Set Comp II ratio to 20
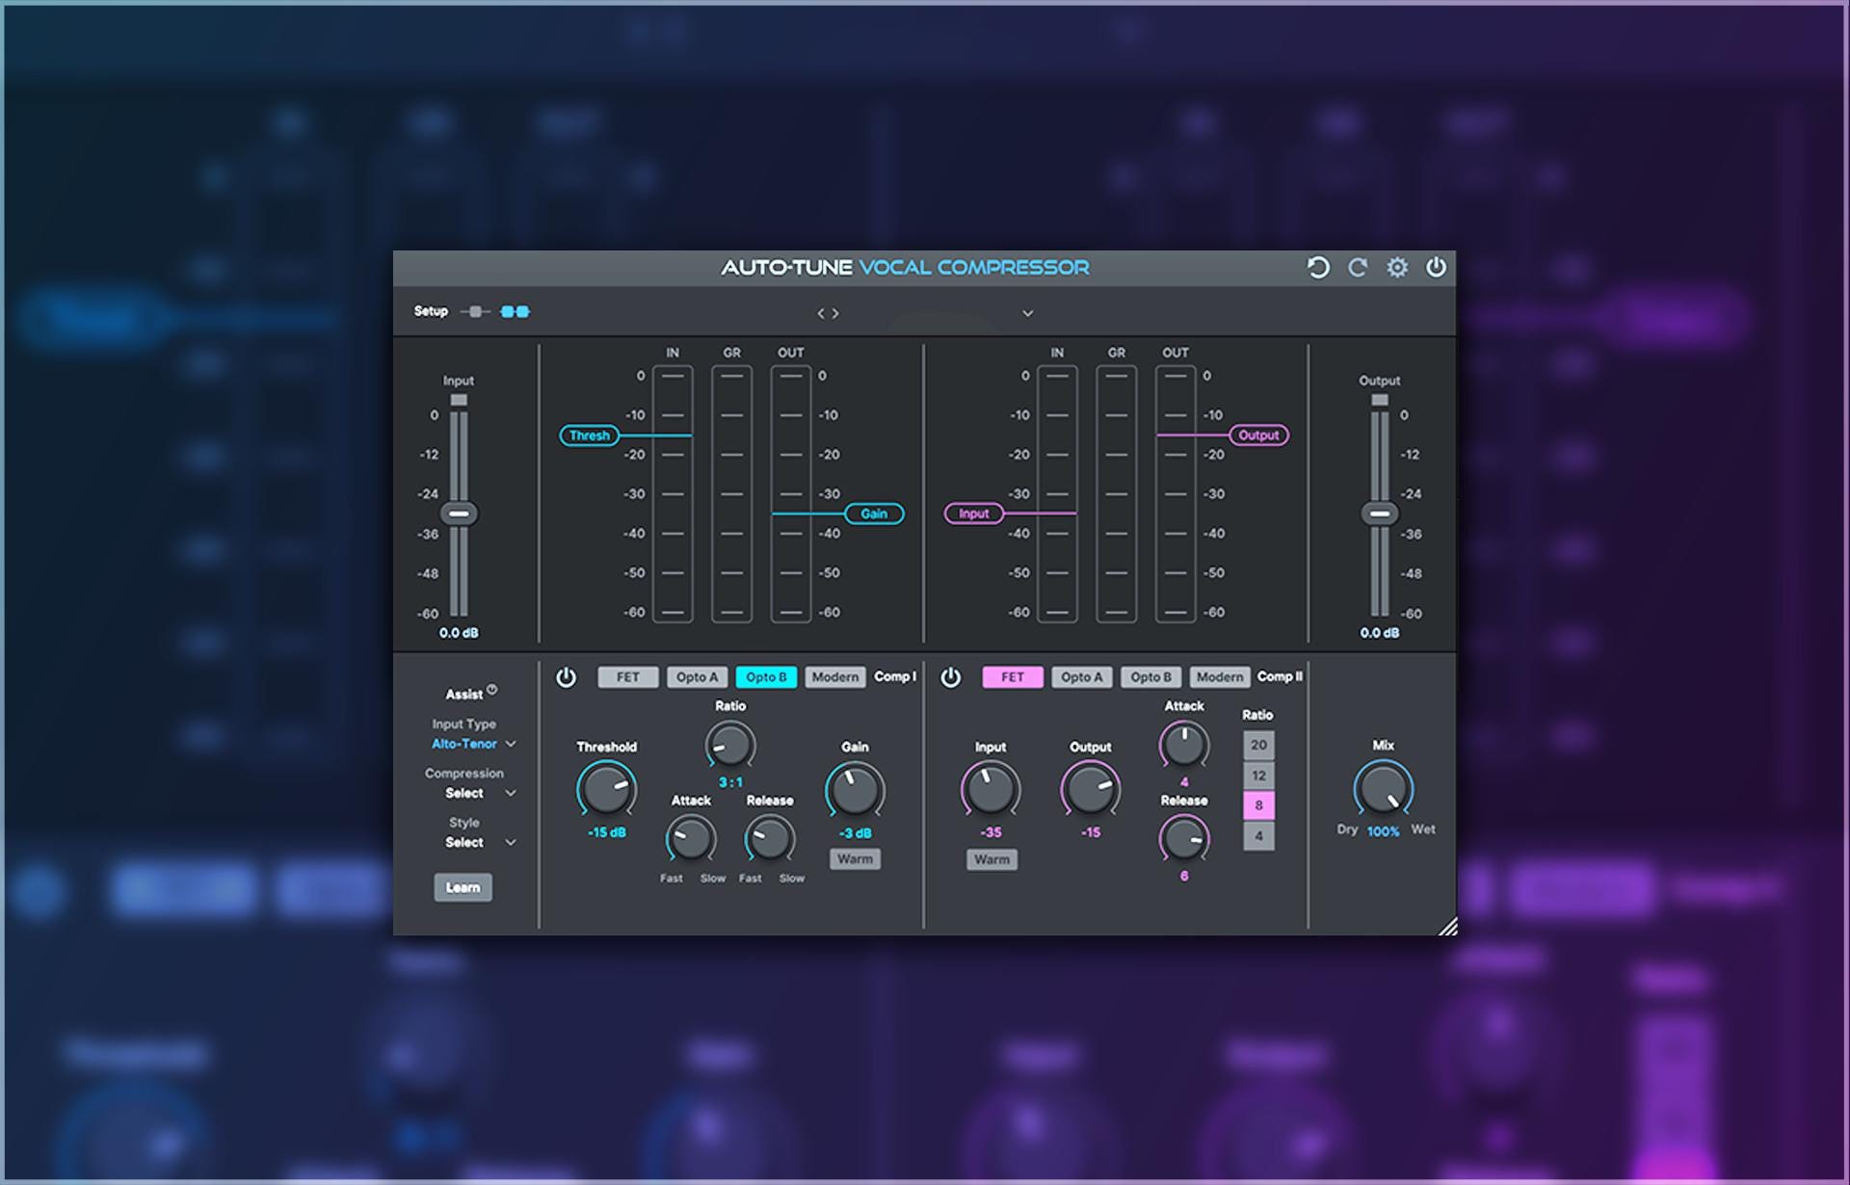 click(1258, 745)
